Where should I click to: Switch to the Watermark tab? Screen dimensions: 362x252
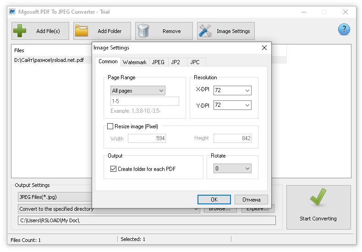click(135, 62)
